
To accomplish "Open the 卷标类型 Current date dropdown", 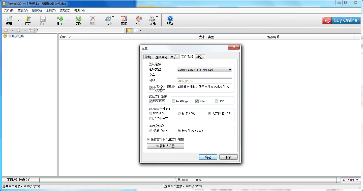I will [x=204, y=70].
